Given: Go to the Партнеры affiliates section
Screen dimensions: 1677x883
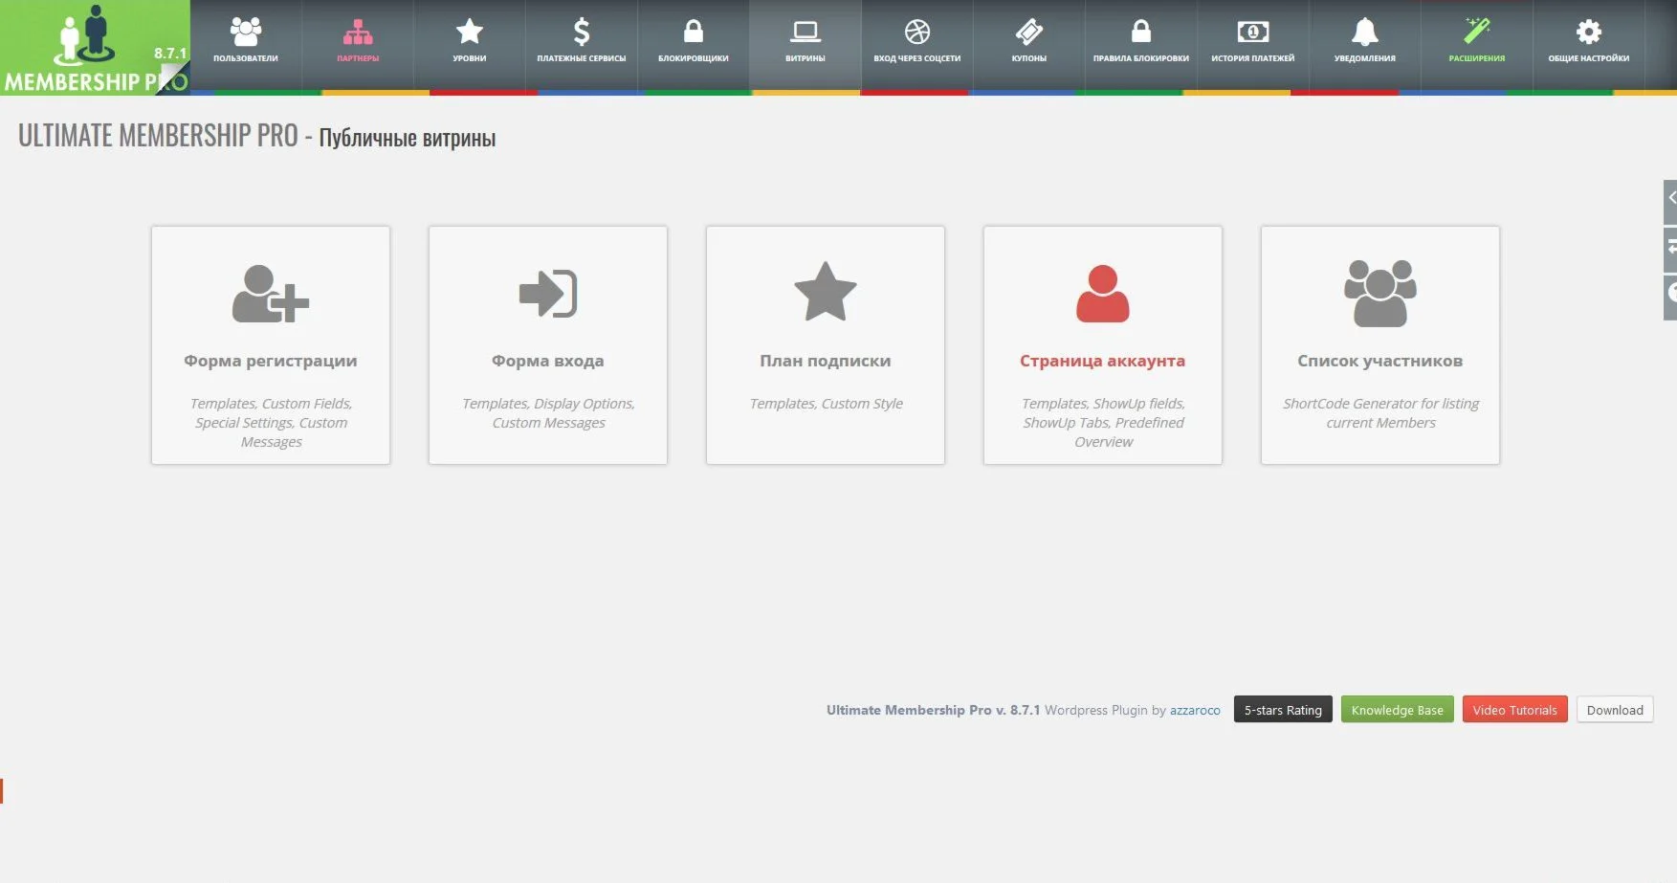Looking at the screenshot, I should pyautogui.click(x=358, y=44).
